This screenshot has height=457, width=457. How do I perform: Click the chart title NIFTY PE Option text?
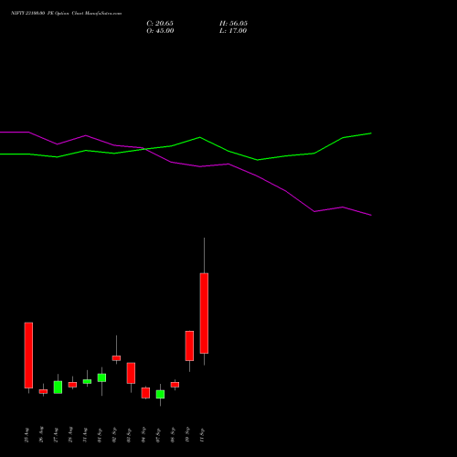tap(66, 13)
